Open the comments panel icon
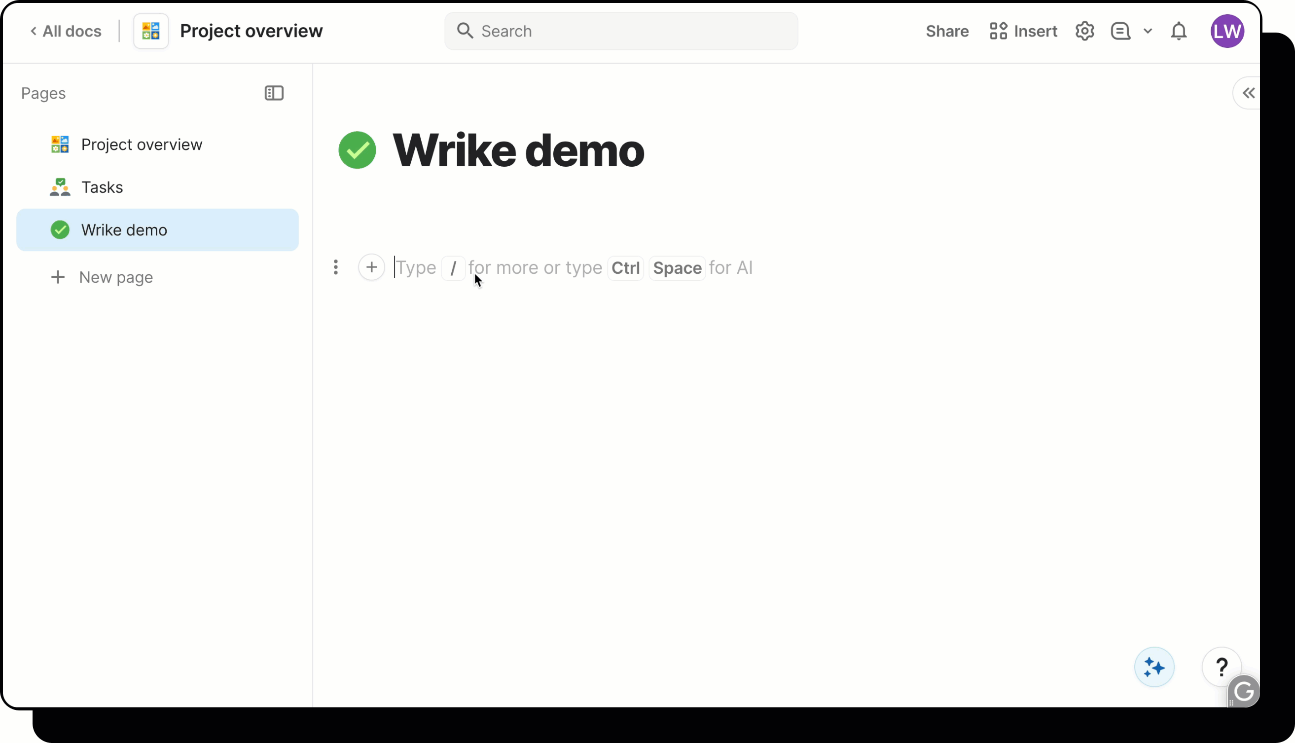This screenshot has width=1295, height=743. pyautogui.click(x=1120, y=31)
